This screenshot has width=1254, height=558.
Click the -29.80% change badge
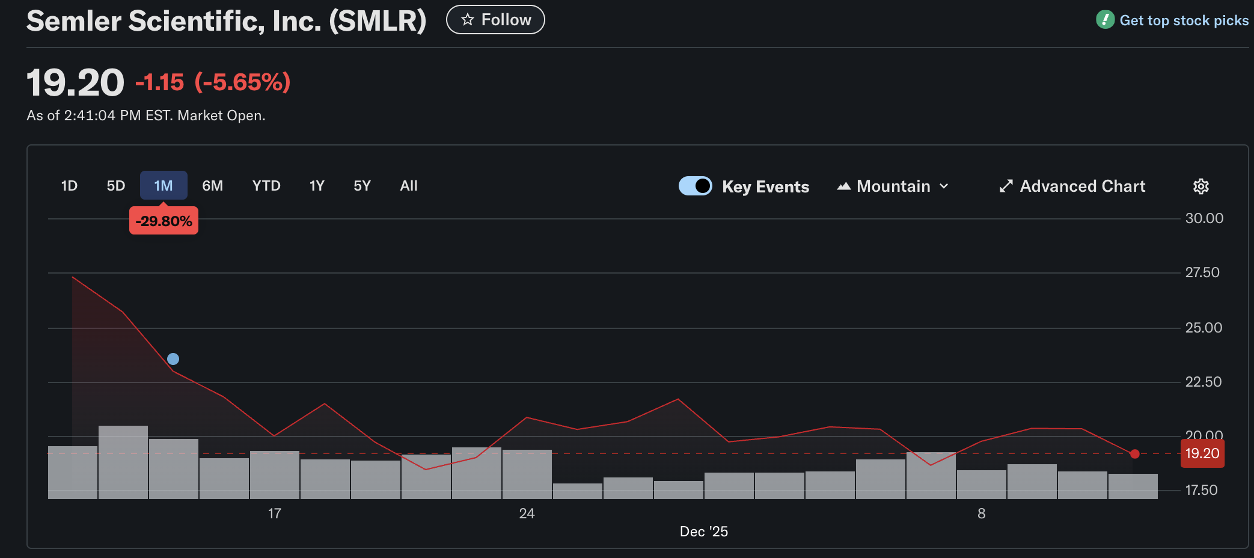[x=164, y=221]
